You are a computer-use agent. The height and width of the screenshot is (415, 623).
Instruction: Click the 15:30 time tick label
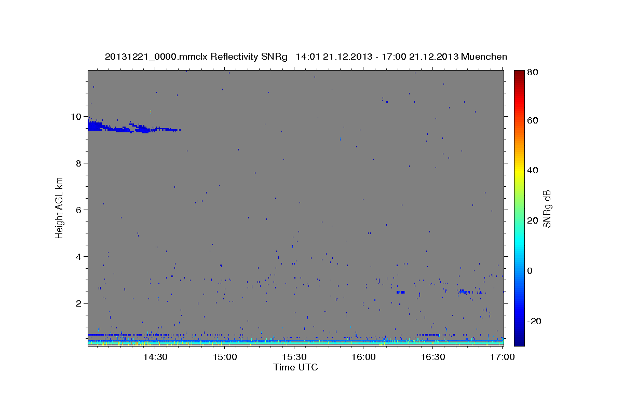(294, 357)
